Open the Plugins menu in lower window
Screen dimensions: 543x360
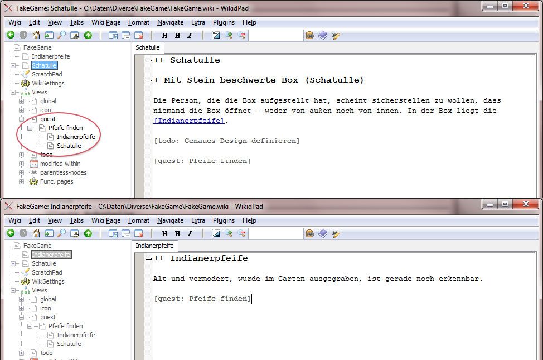(x=224, y=220)
